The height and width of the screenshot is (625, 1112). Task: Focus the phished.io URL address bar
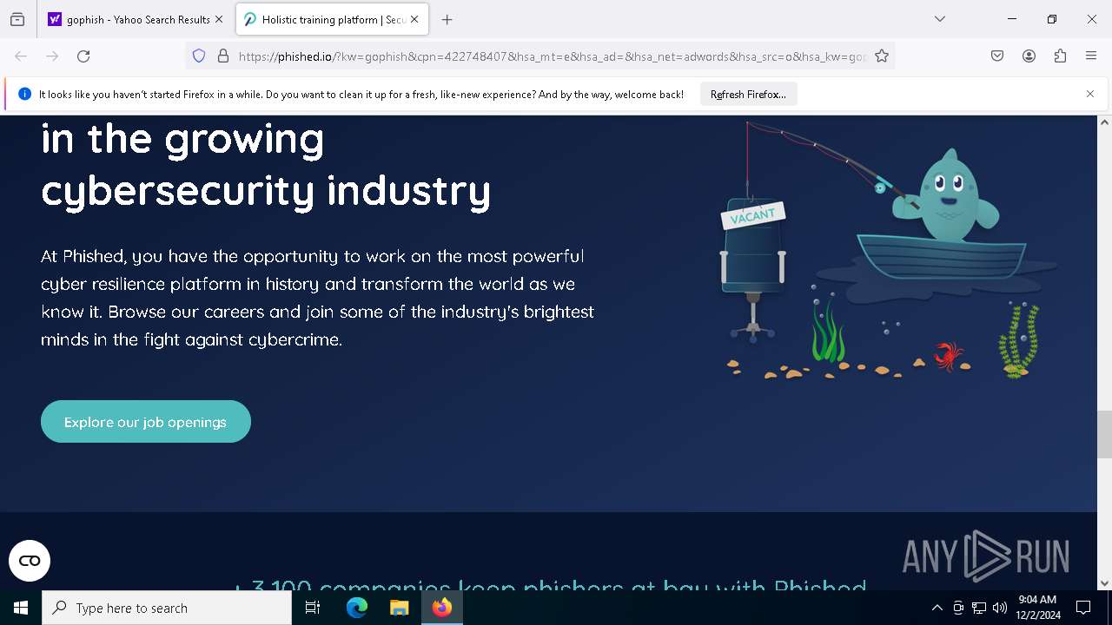click(552, 56)
